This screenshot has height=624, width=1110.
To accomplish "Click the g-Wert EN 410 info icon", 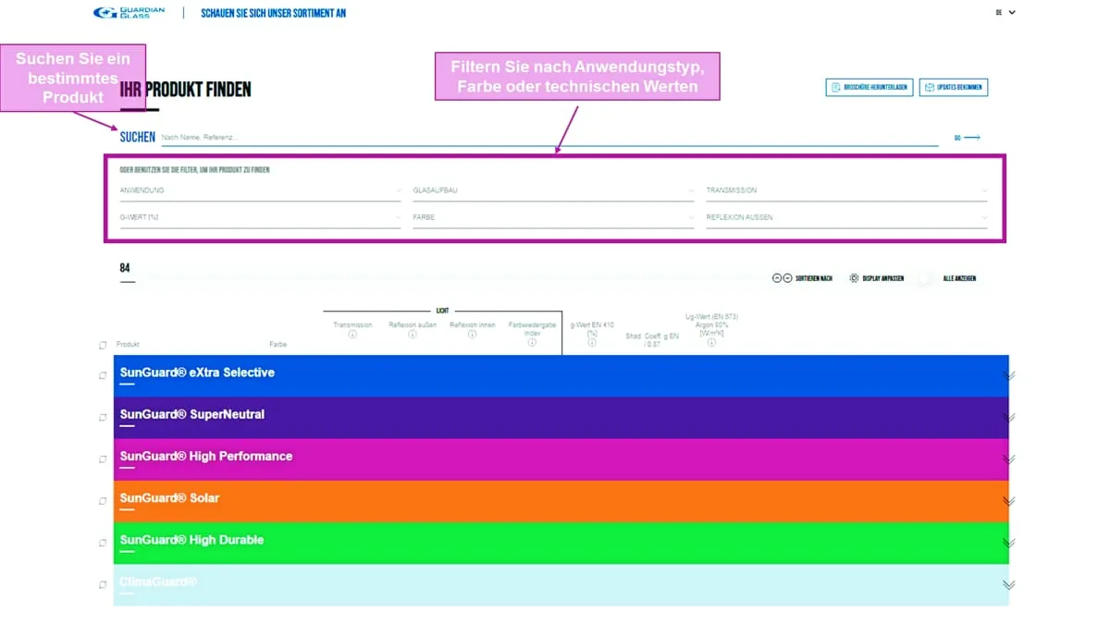I will (x=592, y=342).
